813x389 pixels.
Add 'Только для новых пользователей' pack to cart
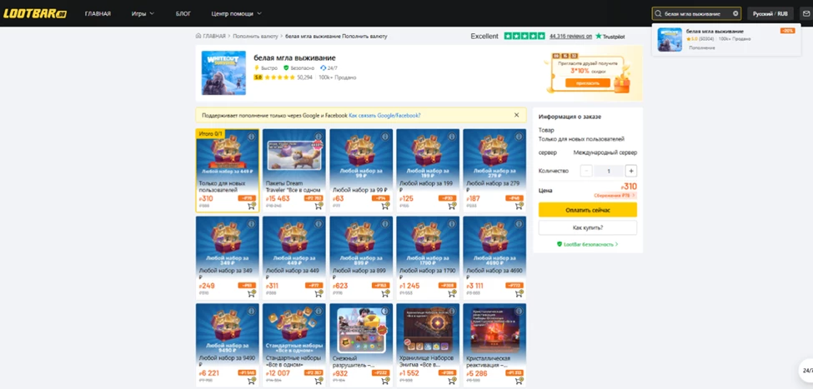(x=252, y=205)
